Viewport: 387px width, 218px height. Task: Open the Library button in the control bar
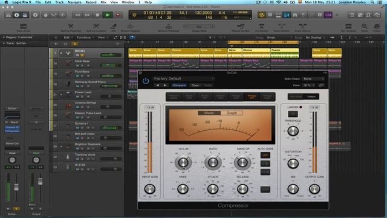click(x=8, y=15)
